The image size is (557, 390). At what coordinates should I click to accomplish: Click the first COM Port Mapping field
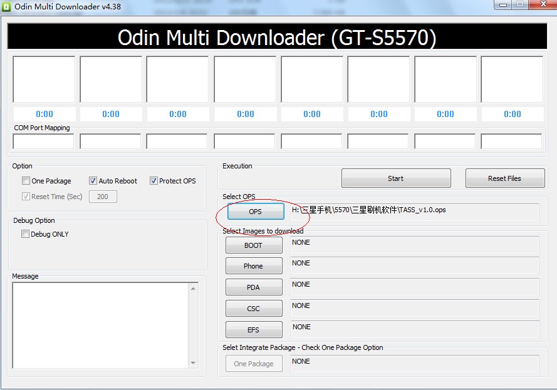coord(43,141)
